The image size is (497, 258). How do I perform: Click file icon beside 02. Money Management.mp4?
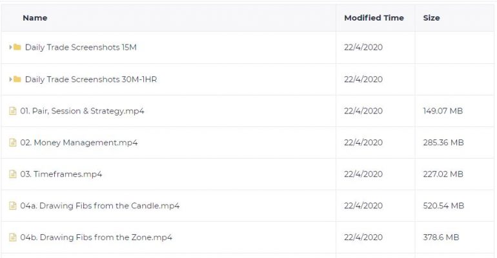coord(13,143)
